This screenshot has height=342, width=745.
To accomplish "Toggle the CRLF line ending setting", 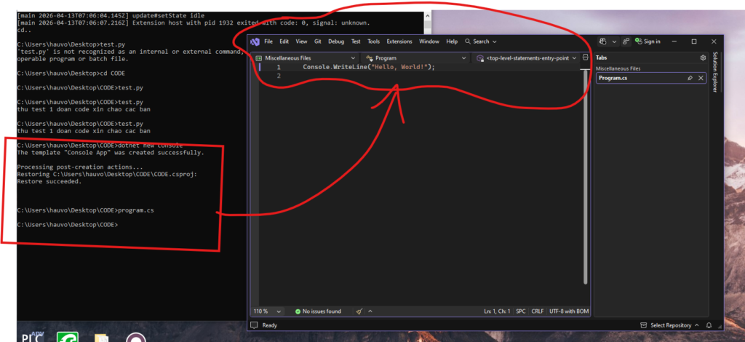I will pos(538,311).
